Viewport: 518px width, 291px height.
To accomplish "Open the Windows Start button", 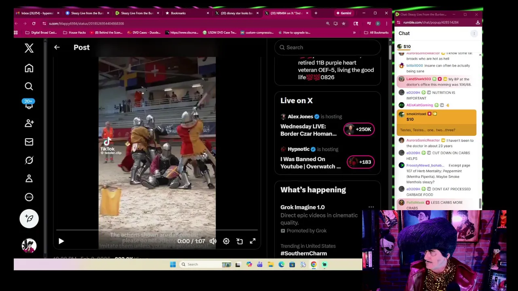I will (x=173, y=264).
